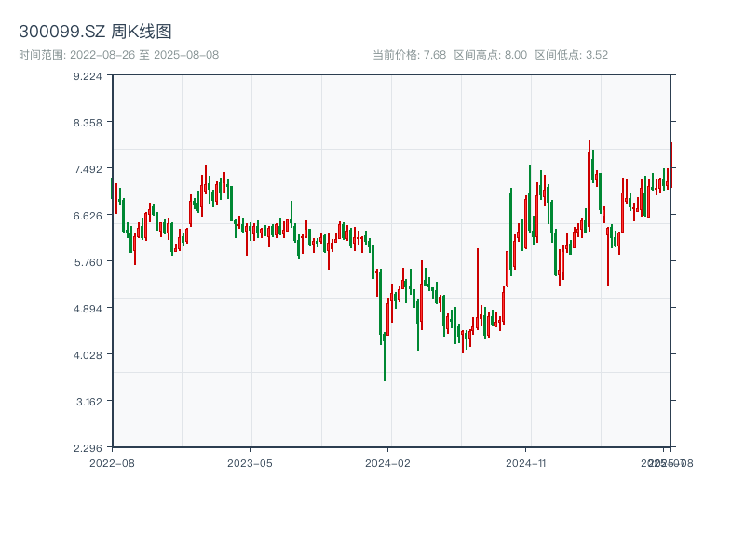Select the 时间范围 date range text
The height and width of the screenshot is (558, 745).
118,55
